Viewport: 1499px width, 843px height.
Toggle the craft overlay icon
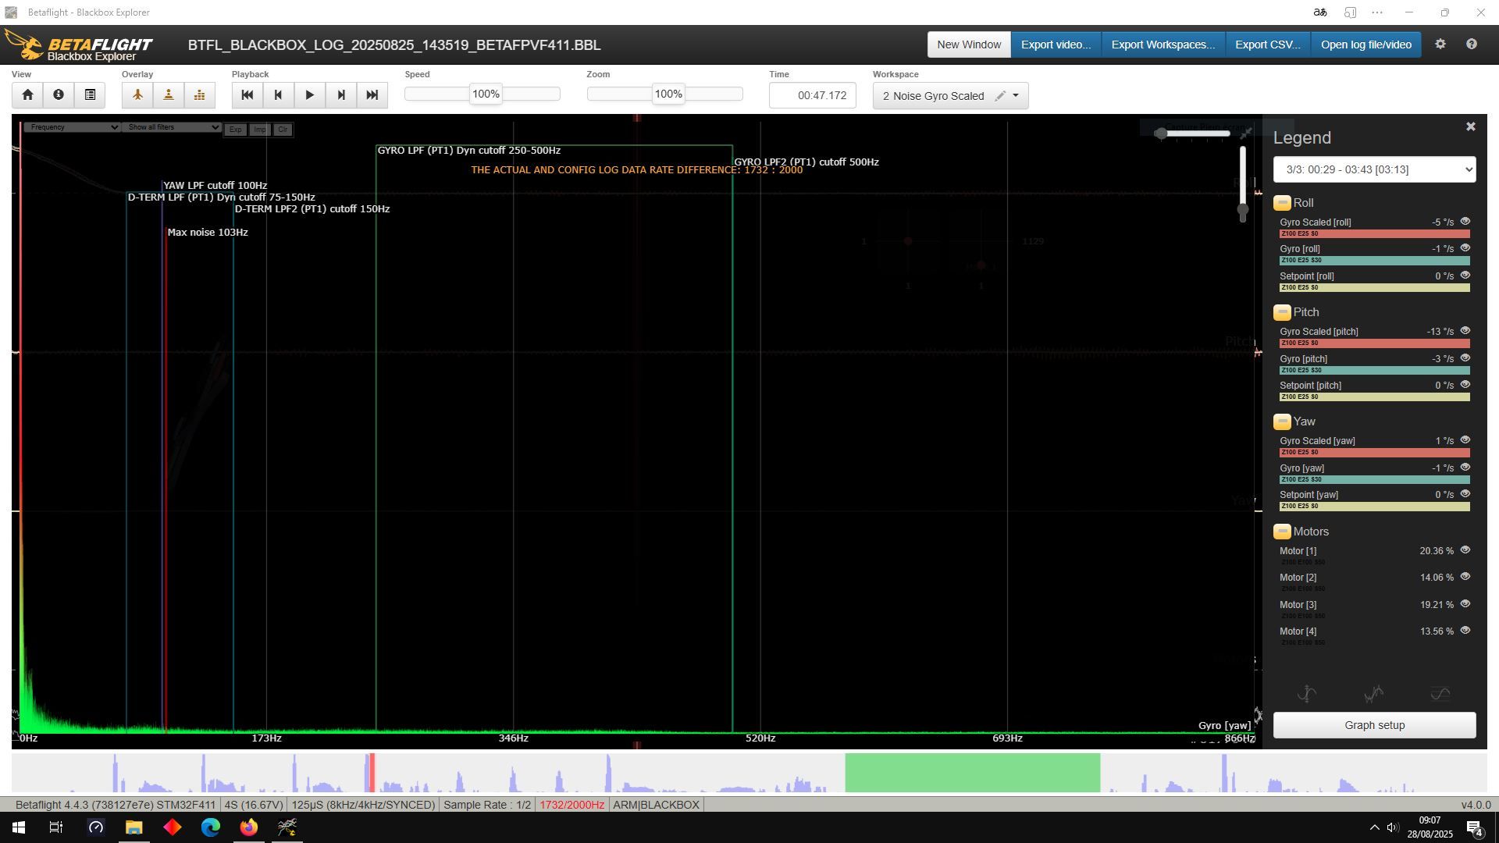click(x=137, y=95)
